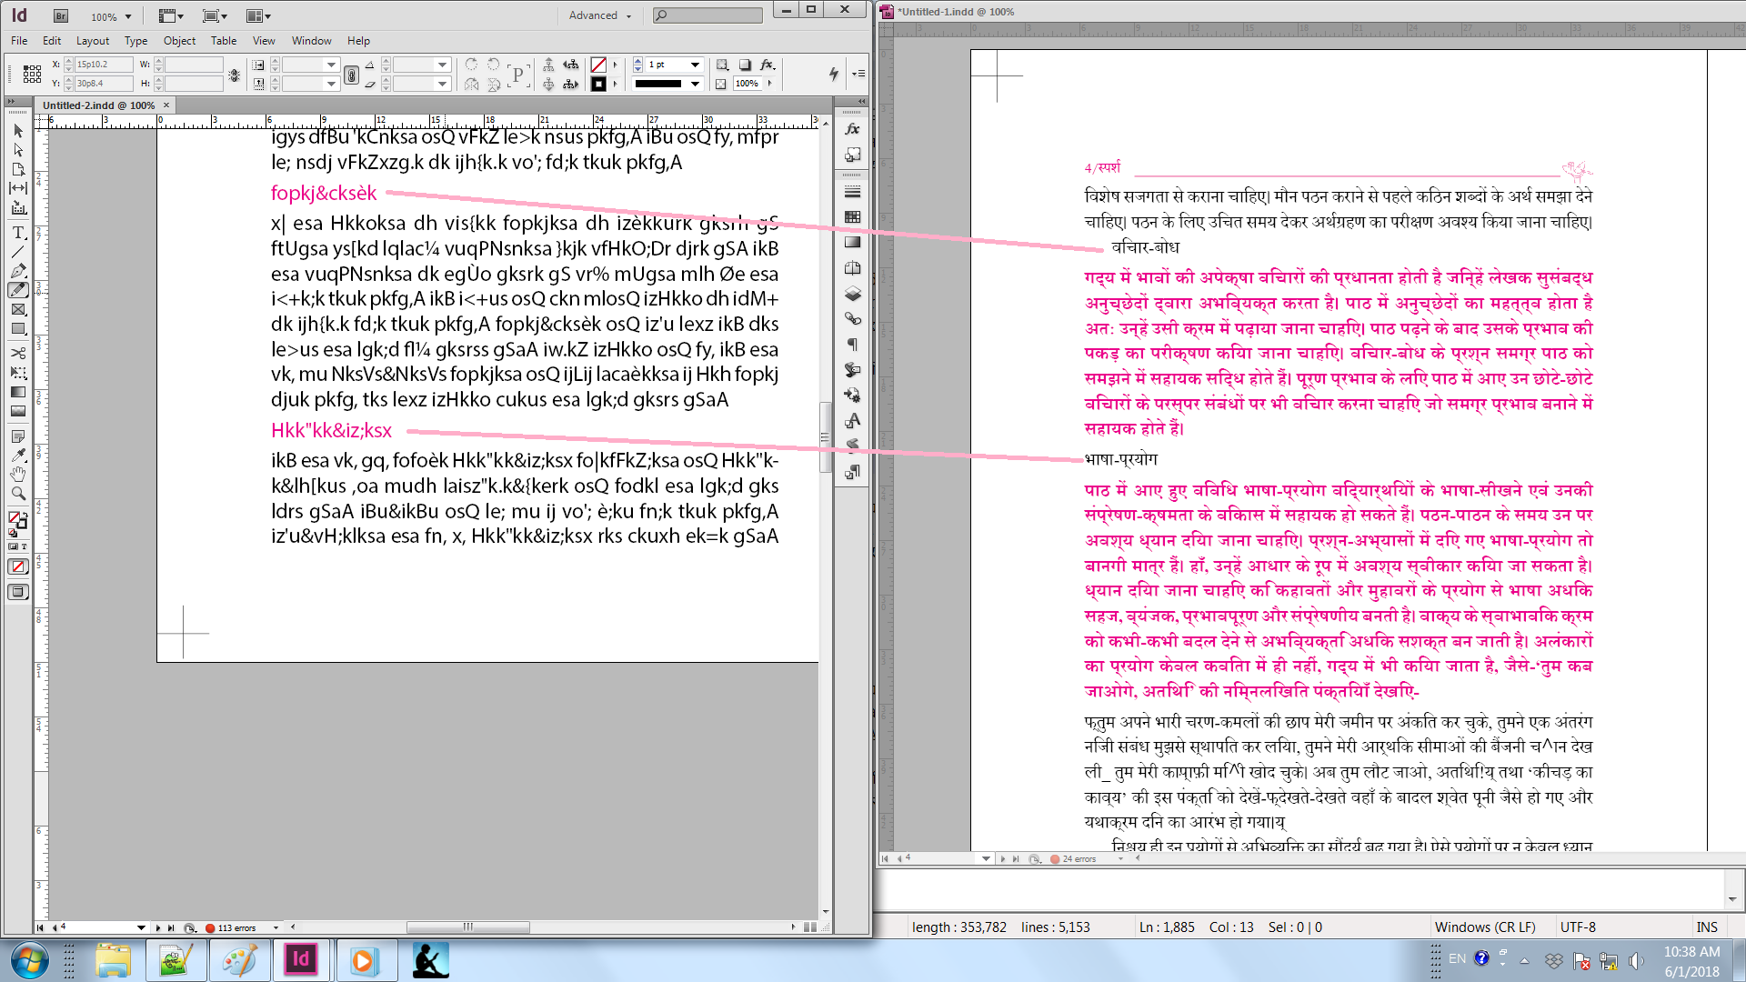Select the Rectangle tool
1746x982 pixels.
point(18,329)
